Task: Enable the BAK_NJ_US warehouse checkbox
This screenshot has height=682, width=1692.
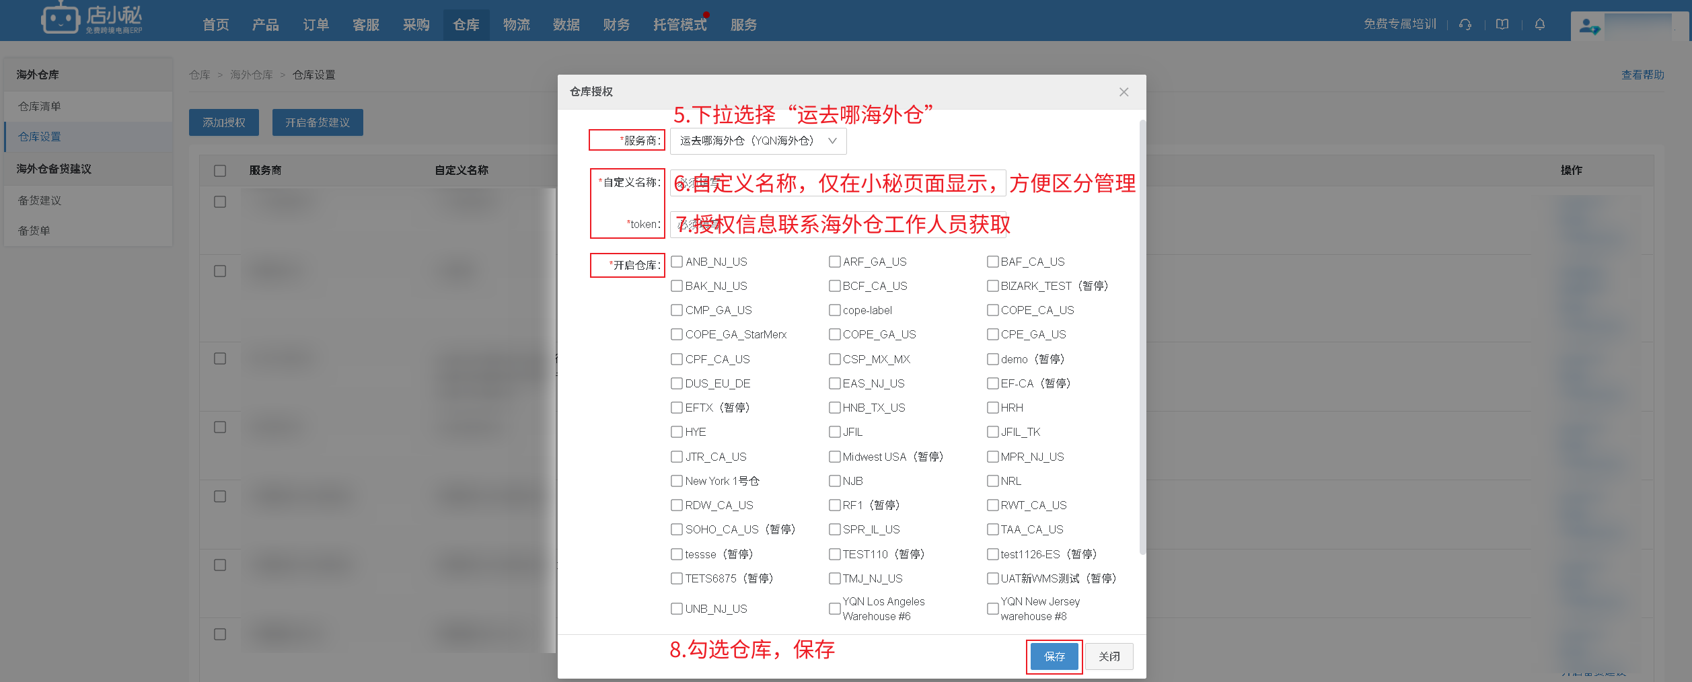Action: (x=677, y=286)
